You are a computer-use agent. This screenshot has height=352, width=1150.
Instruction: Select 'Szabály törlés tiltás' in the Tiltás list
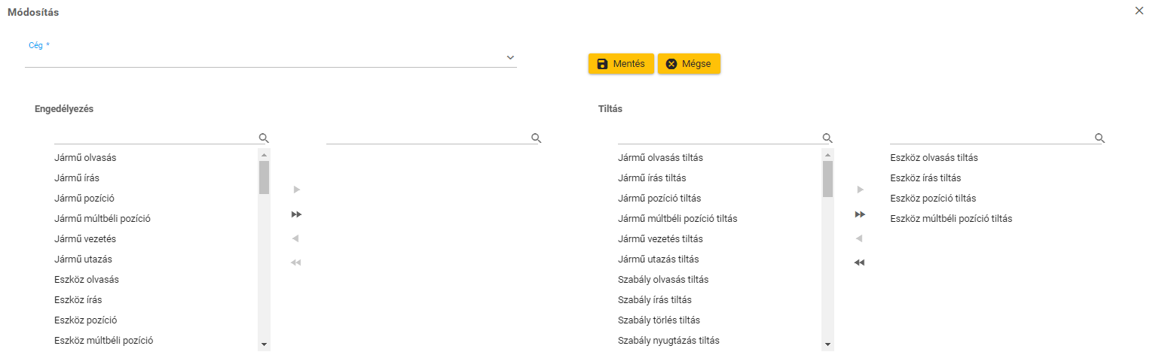(659, 320)
